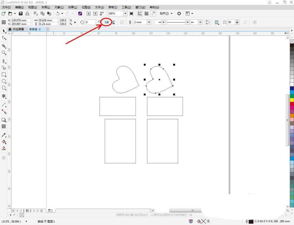Click the Mirror horizontally button
294x225 pixels.
point(106,22)
